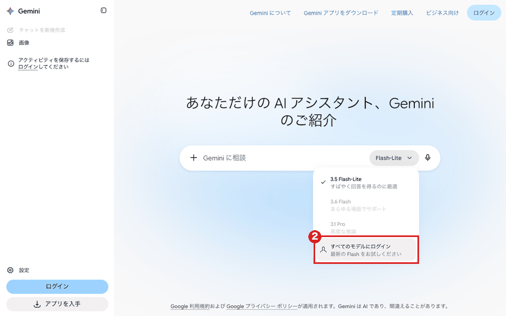The image size is (506, 316).
Task: Open Google 利用規約 link
Action: (x=190, y=306)
